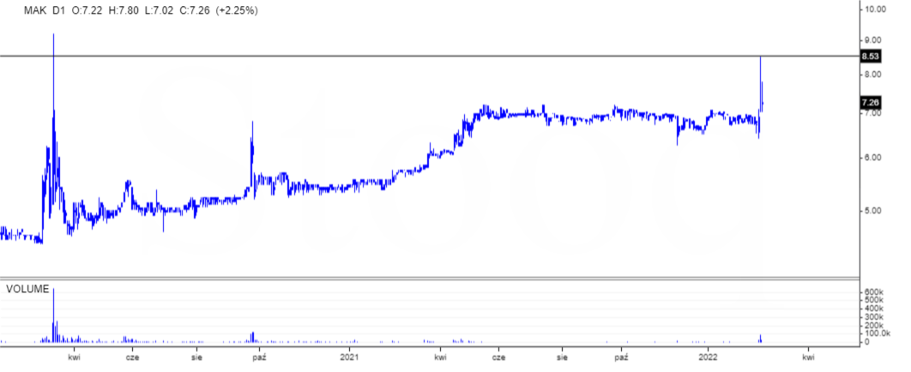Click the 2022 date axis label
The height and width of the screenshot is (372, 911).
(x=709, y=357)
